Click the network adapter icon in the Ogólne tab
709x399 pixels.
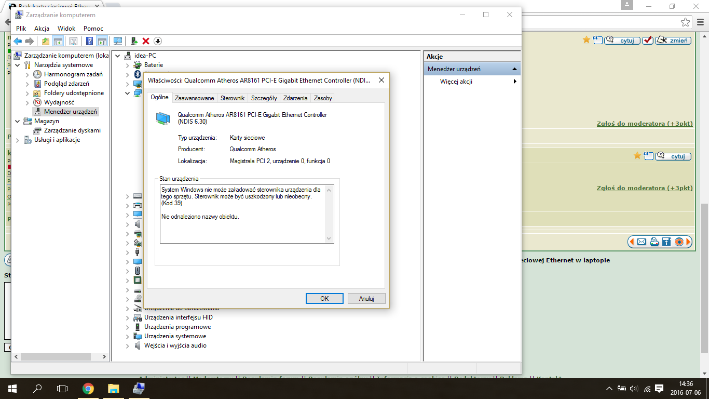163,118
